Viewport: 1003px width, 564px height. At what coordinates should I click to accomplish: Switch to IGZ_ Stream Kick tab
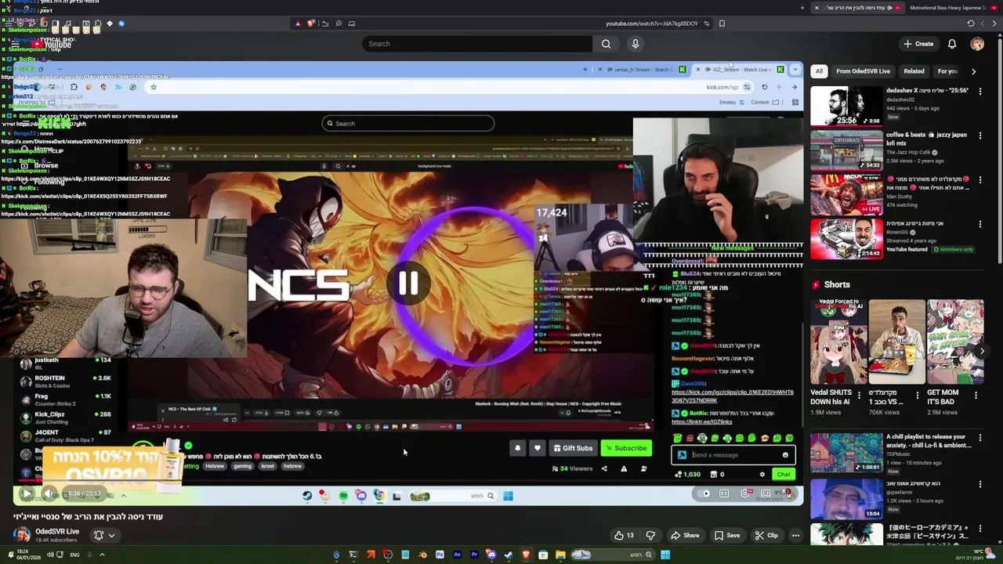pos(738,70)
